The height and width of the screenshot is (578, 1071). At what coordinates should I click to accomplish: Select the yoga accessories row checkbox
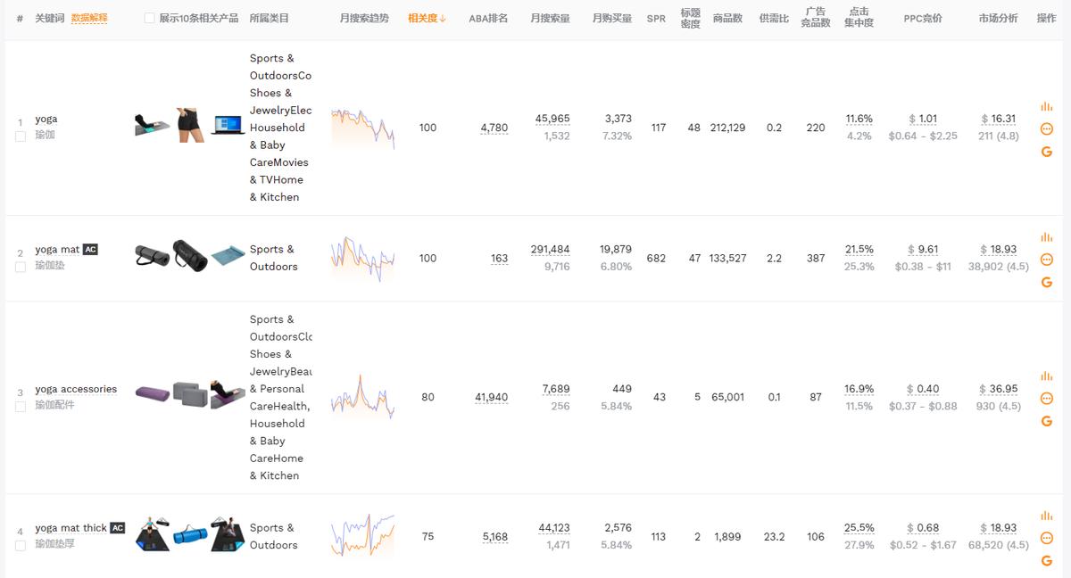pyautogui.click(x=21, y=407)
